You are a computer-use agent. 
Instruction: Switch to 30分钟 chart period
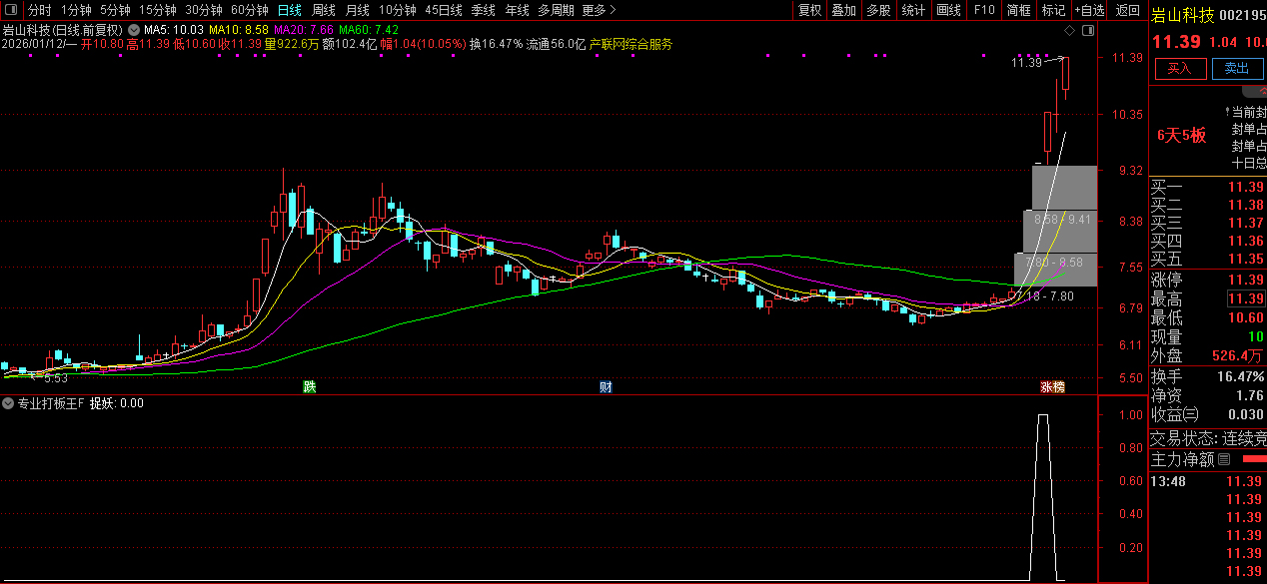[203, 10]
